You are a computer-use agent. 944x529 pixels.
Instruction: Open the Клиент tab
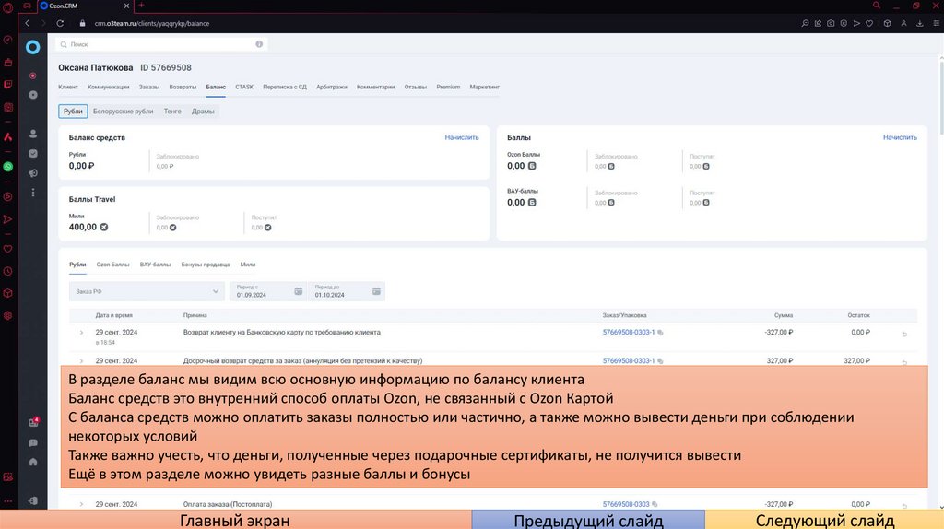click(x=68, y=87)
